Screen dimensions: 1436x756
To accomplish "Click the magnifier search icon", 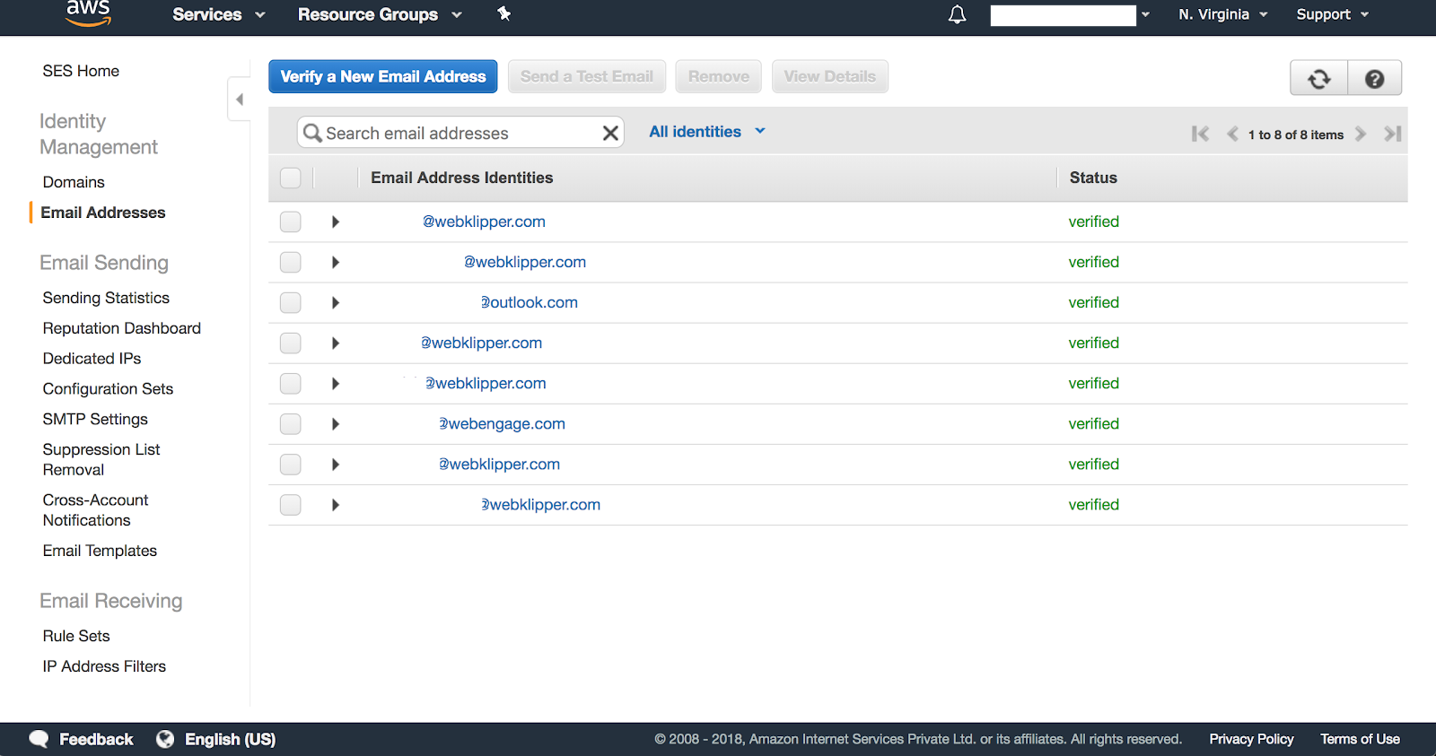I will (x=312, y=133).
